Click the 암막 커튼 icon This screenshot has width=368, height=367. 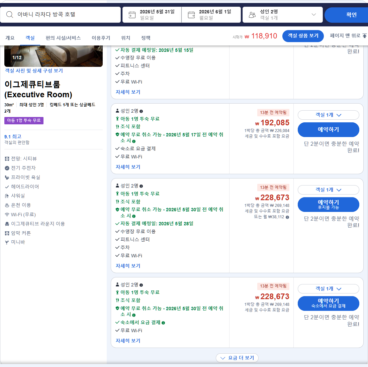[7, 233]
